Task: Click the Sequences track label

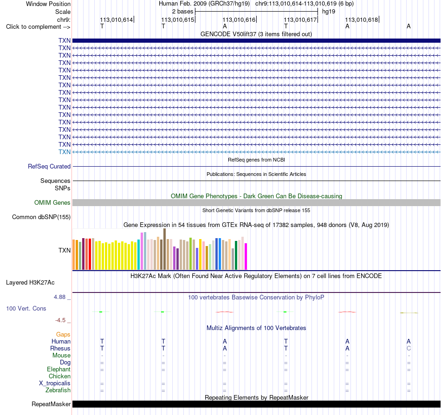Action: [x=55, y=181]
